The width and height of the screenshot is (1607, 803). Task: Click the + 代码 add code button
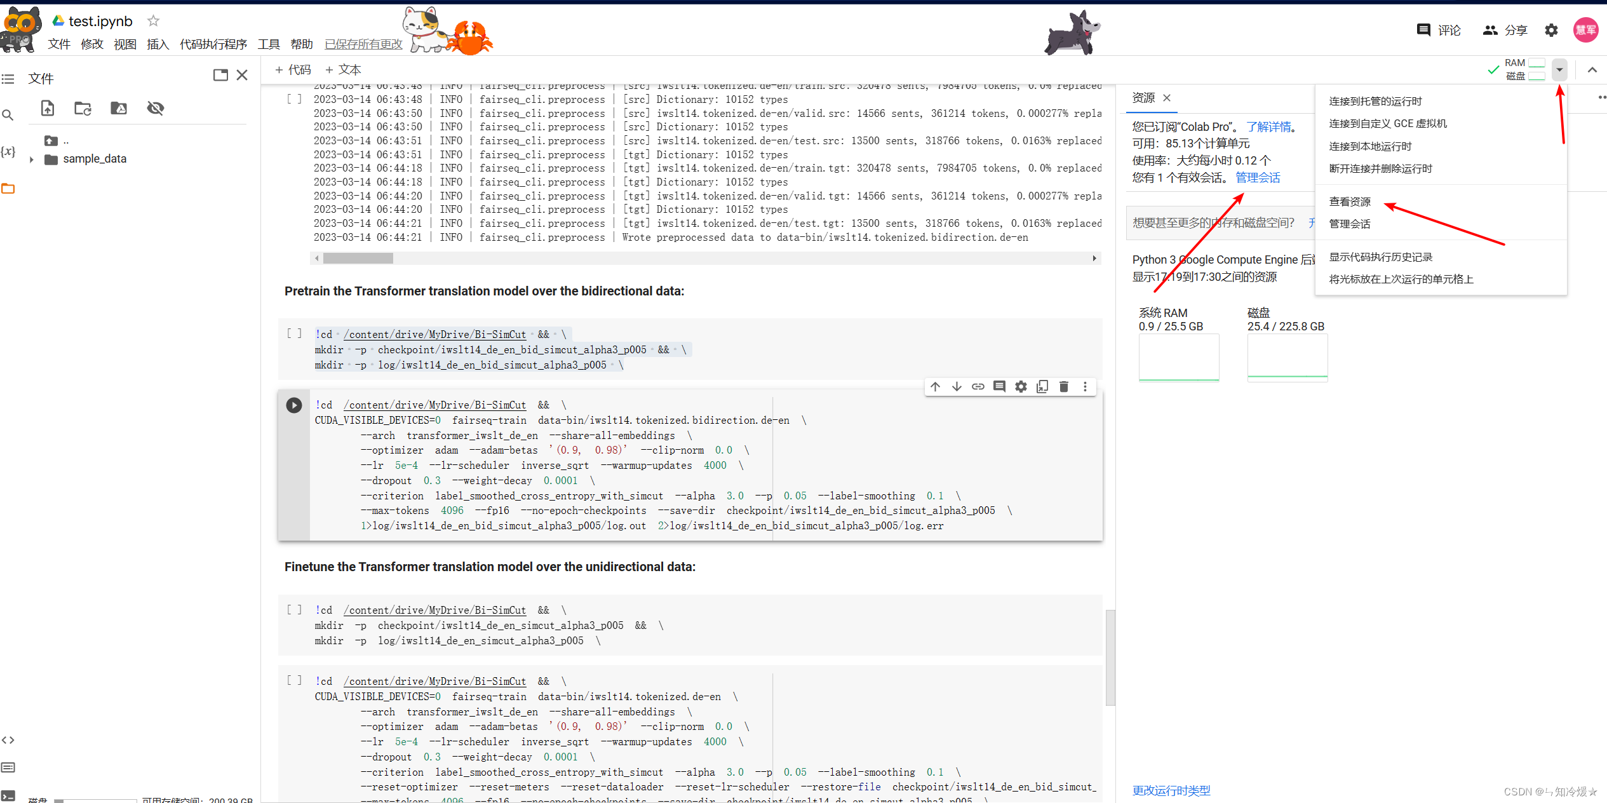[x=292, y=70]
